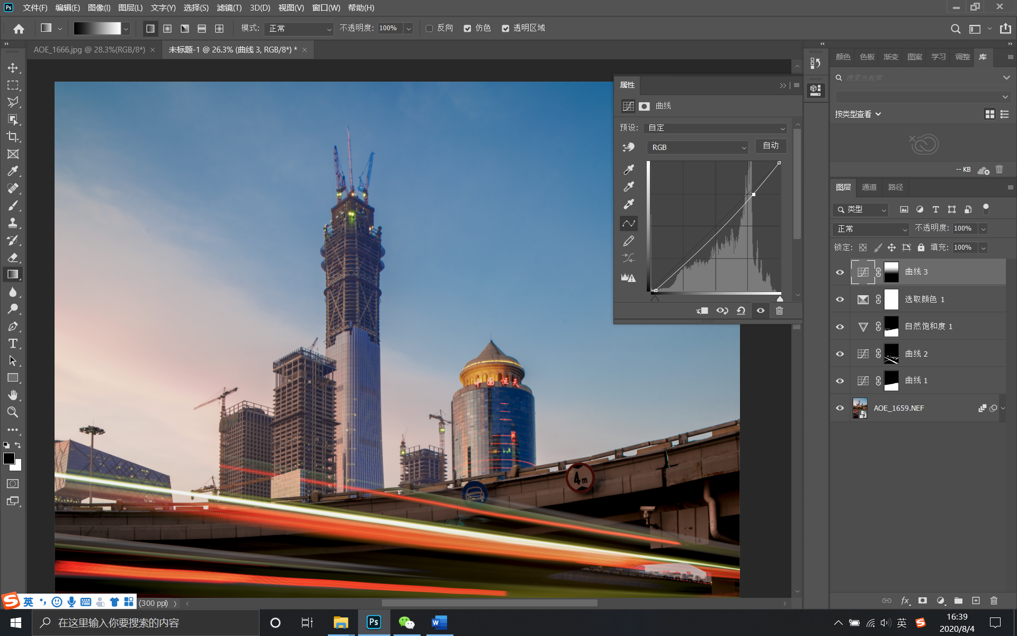Hide the 曲线 2 layer

point(840,354)
